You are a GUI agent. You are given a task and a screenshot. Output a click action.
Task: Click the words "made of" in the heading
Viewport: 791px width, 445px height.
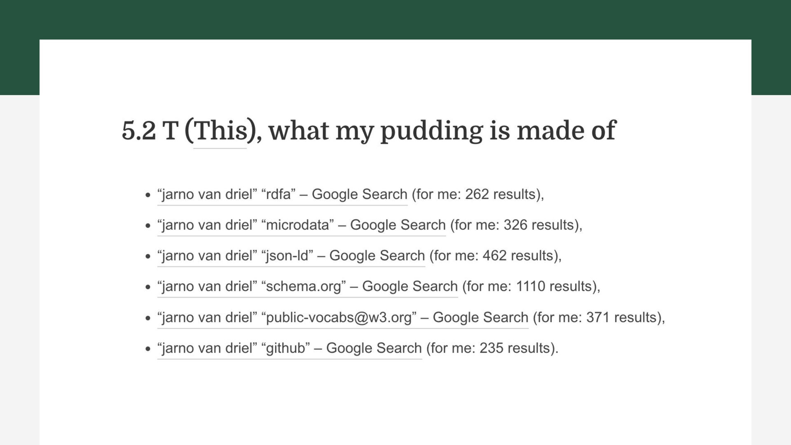(566, 131)
